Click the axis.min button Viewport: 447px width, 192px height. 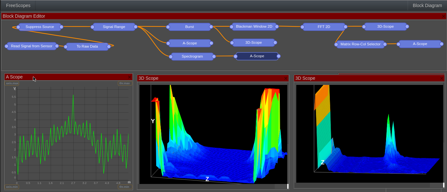(12, 187)
